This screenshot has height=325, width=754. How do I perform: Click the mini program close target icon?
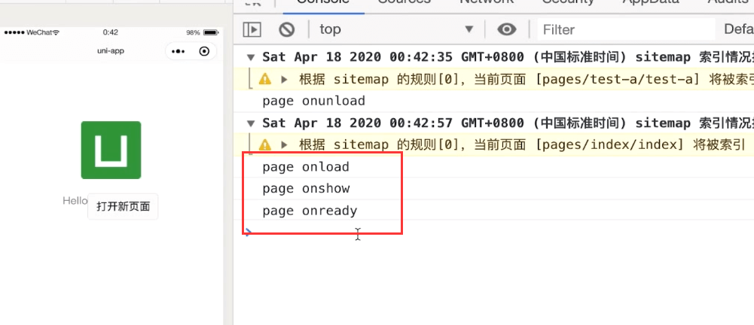(x=204, y=51)
